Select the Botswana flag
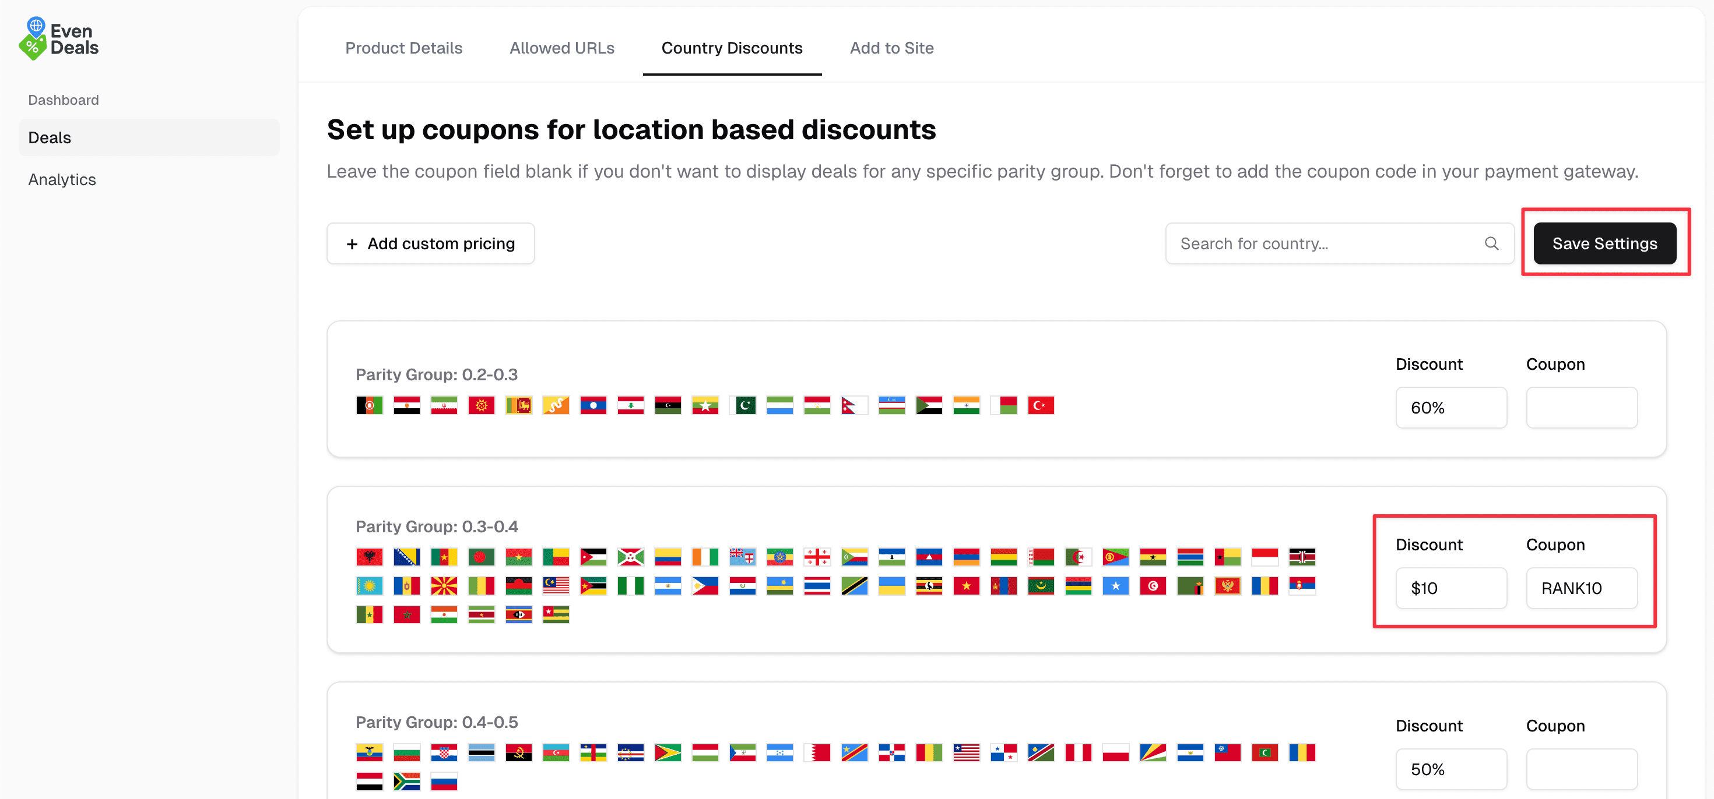 [481, 752]
